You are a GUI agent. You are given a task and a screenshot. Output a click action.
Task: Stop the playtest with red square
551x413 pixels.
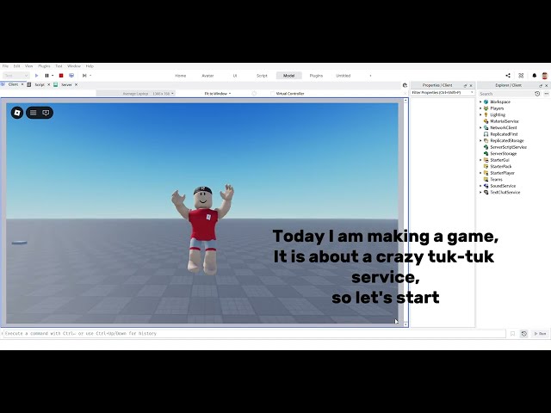point(61,76)
